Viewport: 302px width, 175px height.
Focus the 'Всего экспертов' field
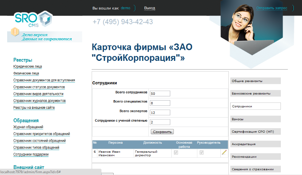(160, 113)
